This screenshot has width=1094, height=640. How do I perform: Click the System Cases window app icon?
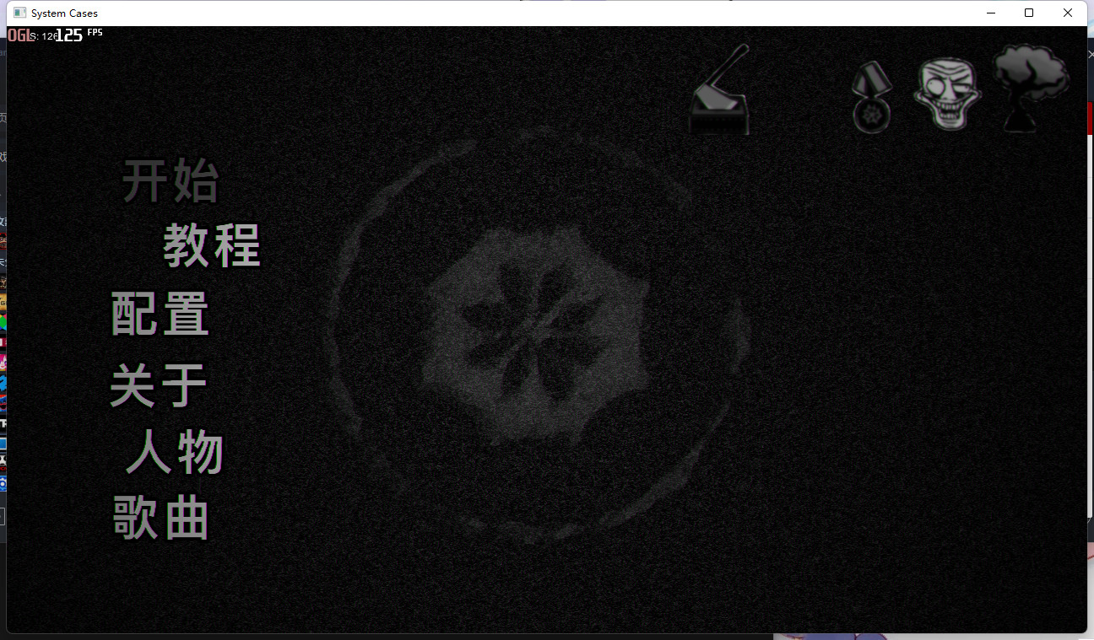coord(19,13)
